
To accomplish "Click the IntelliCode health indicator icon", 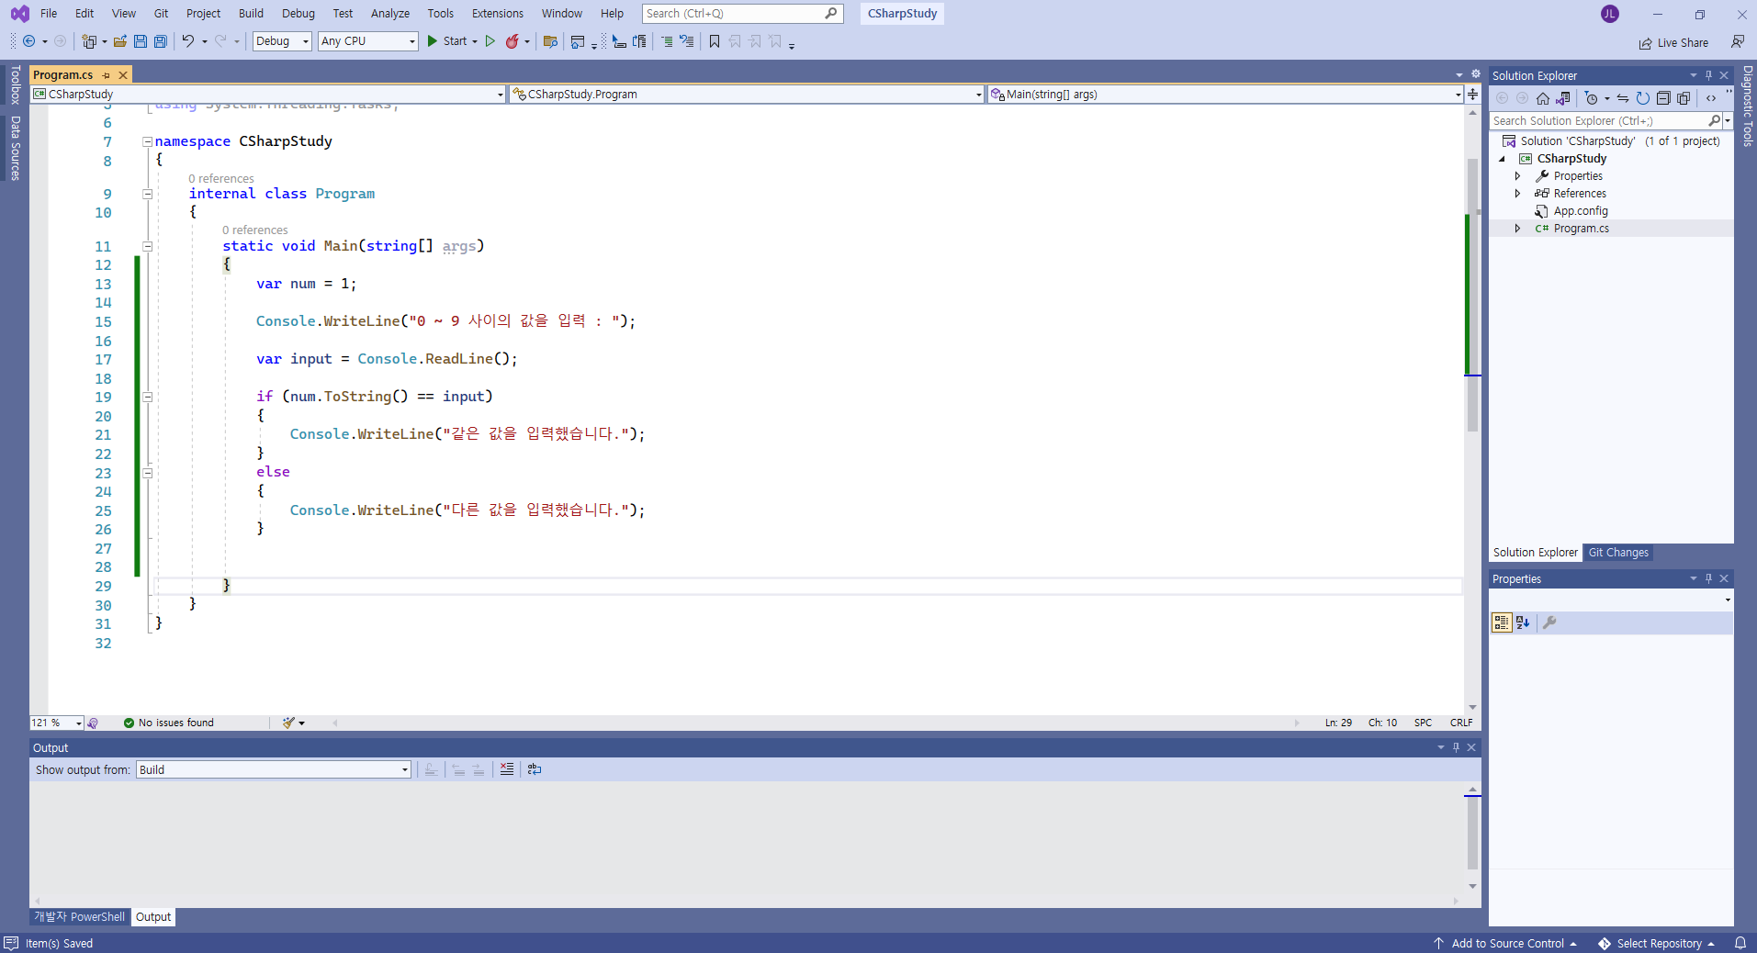I will point(93,723).
